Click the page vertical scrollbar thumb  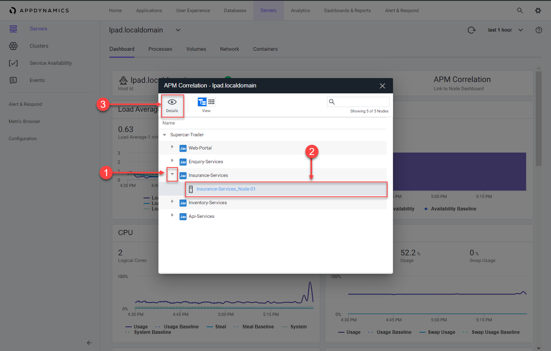(538, 119)
